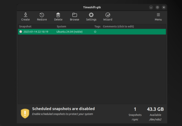Viewport: 182px width, 126px height.
Task: Open Timeshift Settings gear
Action: (x=91, y=17)
